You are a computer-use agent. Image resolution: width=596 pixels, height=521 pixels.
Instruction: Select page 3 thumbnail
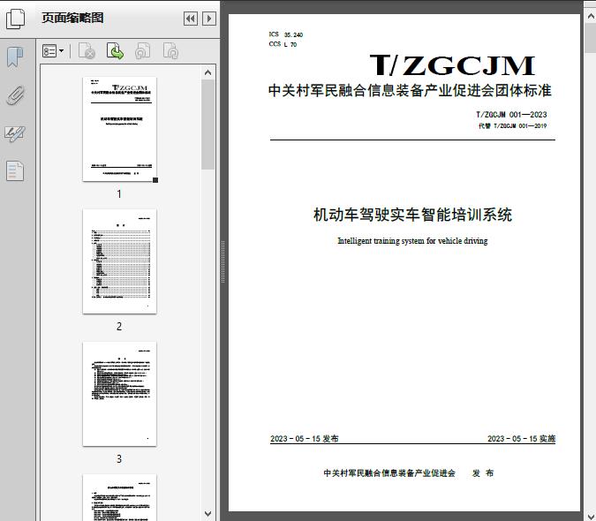pyautogui.click(x=119, y=394)
